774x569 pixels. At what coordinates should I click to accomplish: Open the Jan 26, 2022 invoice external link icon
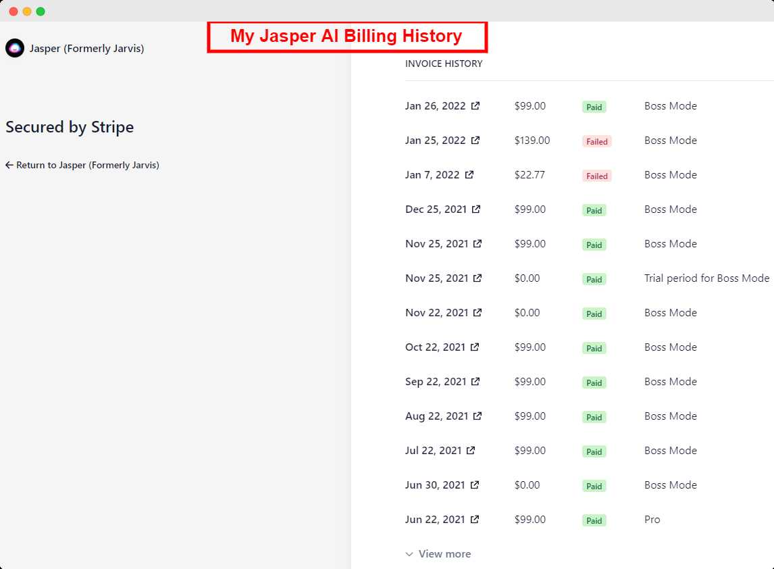click(475, 105)
